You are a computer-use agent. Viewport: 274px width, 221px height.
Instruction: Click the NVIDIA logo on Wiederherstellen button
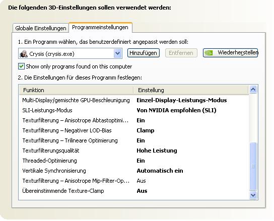pyautogui.click(x=209, y=53)
